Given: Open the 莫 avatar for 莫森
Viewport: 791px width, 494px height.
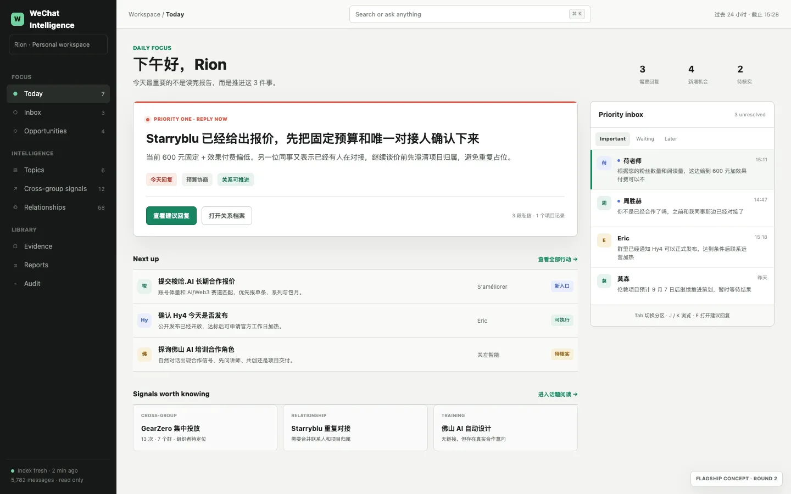Looking at the screenshot, I should [x=604, y=281].
